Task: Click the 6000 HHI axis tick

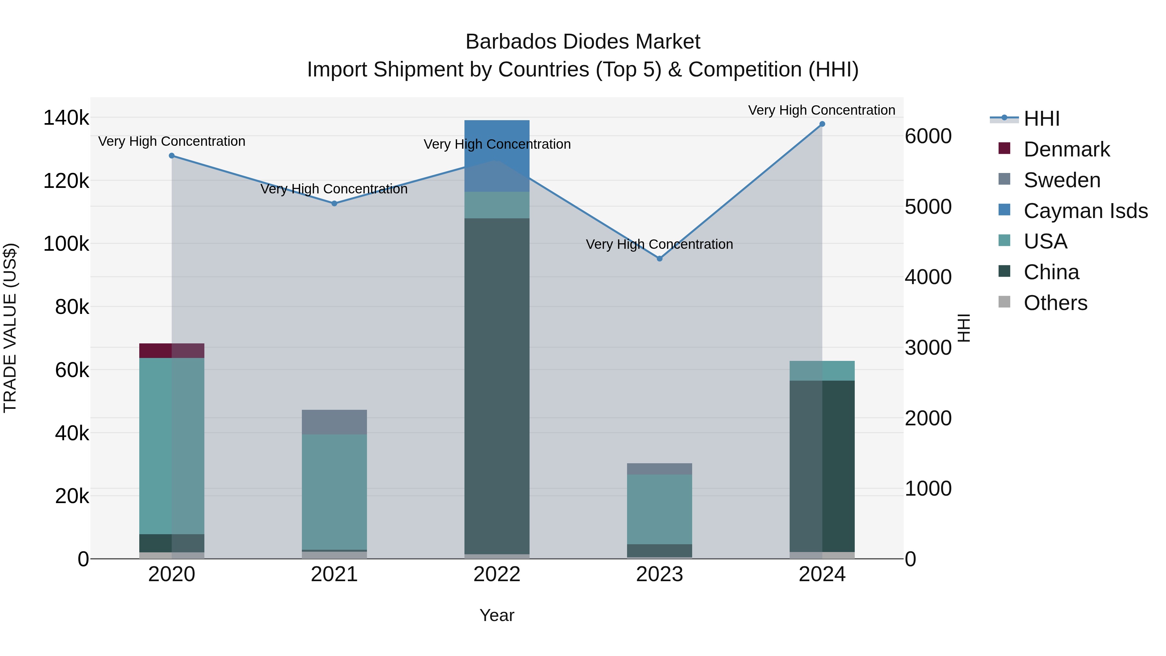Action: (928, 136)
